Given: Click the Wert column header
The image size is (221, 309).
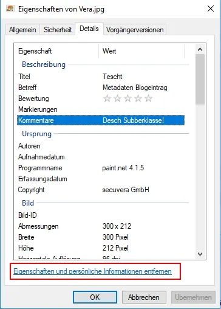Looking at the screenshot, I should point(141,51).
